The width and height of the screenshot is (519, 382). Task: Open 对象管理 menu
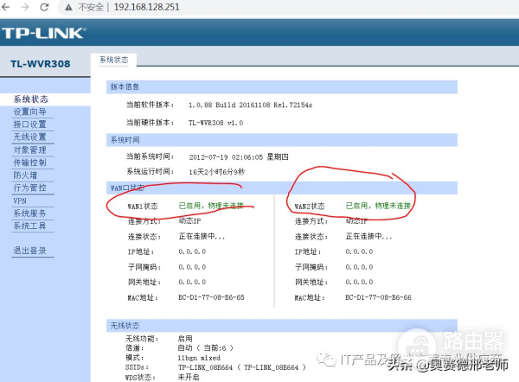[29, 150]
